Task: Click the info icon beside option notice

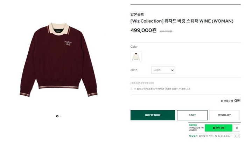Action: [x=132, y=89]
